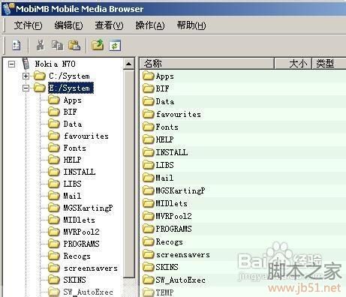Sort by 名称 column header
The image size is (346, 297).
(x=206, y=64)
